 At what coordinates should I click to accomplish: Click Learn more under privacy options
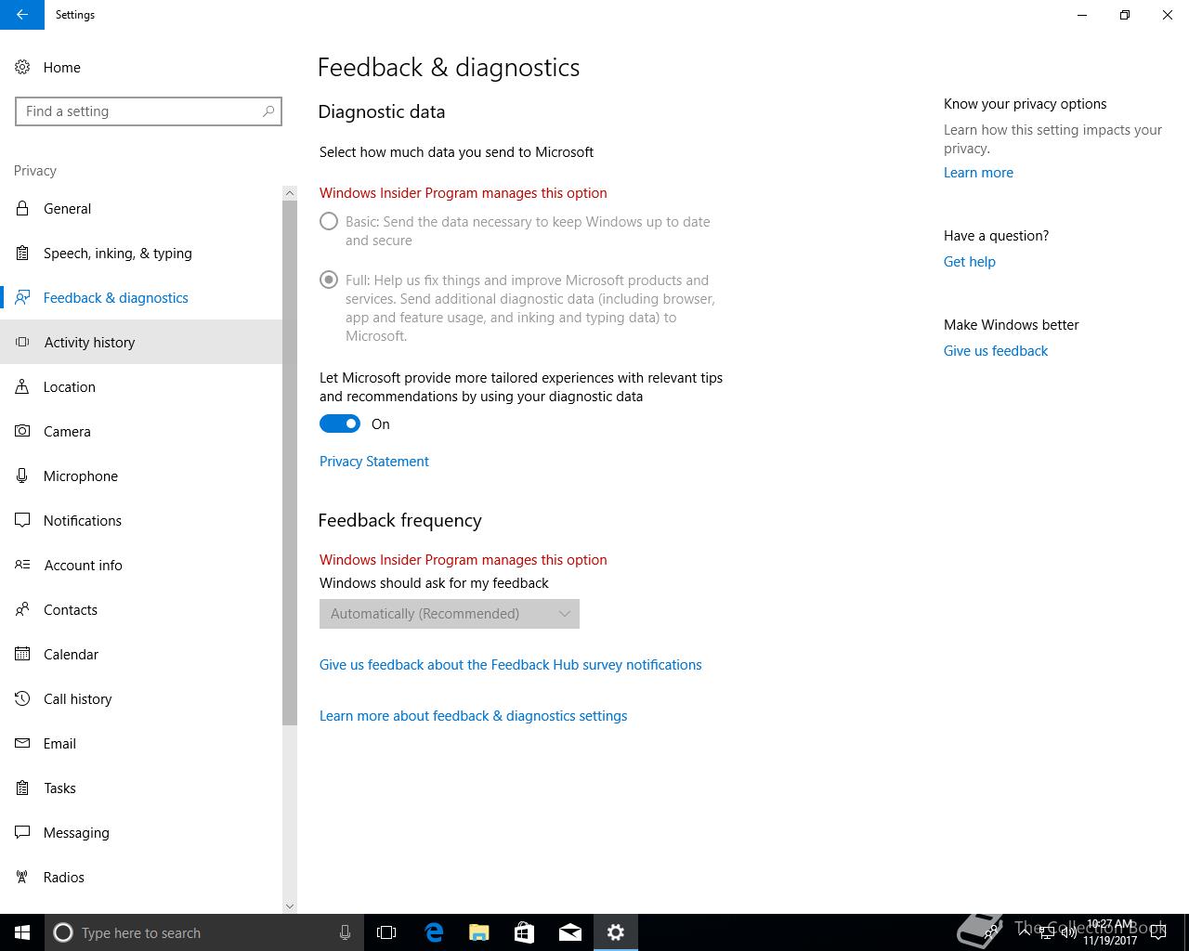point(978,173)
